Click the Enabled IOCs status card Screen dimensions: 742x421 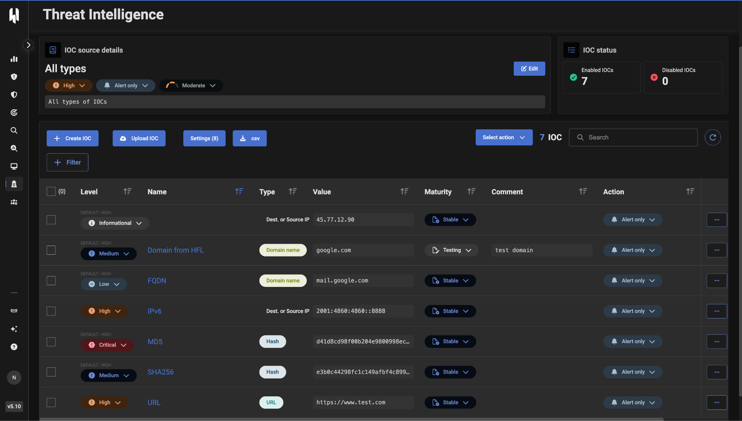click(x=602, y=77)
